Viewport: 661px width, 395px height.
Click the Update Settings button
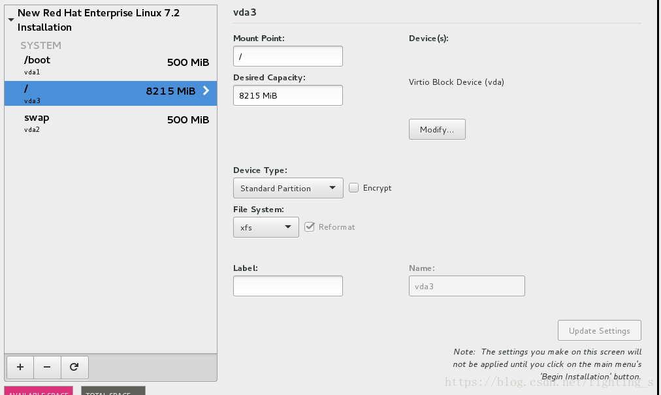(x=600, y=330)
